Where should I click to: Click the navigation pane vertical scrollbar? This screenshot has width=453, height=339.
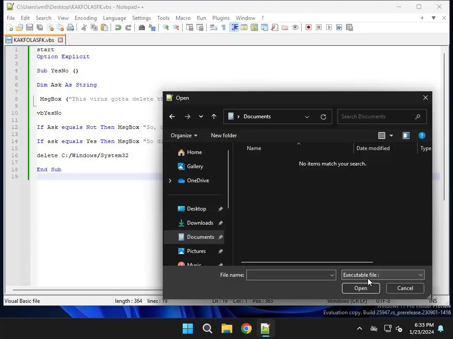click(x=228, y=179)
